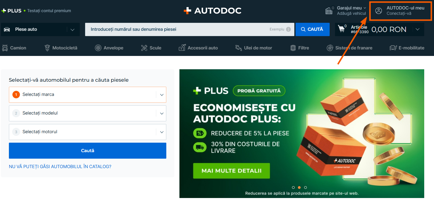Image resolution: width=434 pixels, height=206 pixels.
Task: Expand the cart total chevron
Action: click(x=417, y=29)
